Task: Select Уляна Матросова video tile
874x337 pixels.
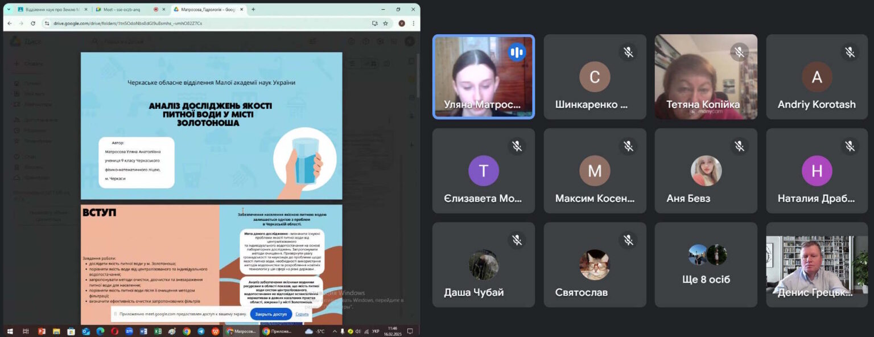Action: [483, 77]
